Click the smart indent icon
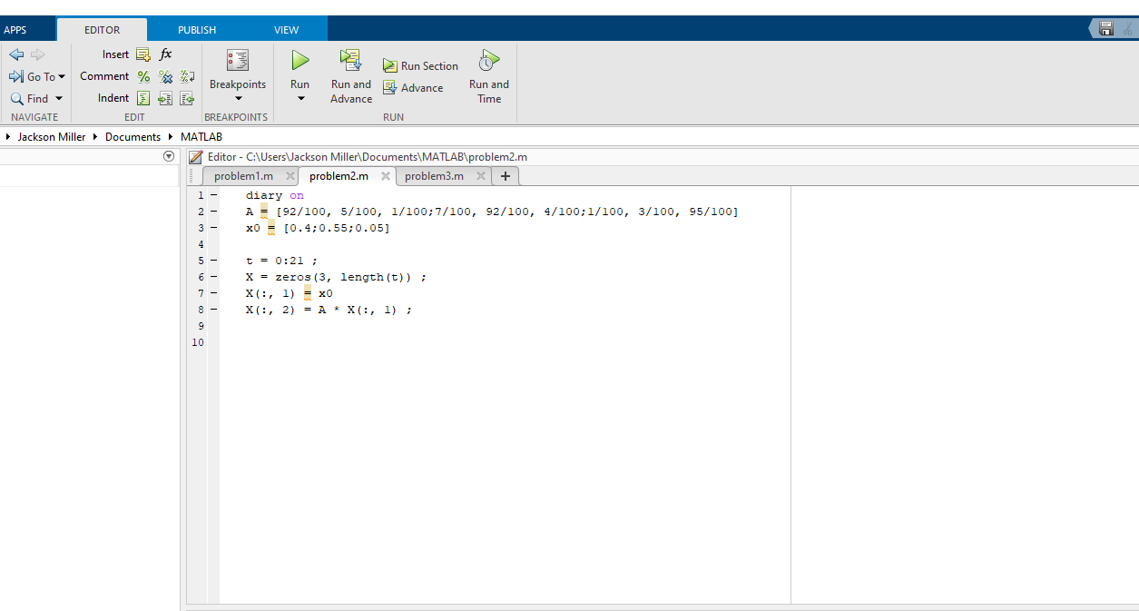Screen dimensions: 1139x611 tap(143, 98)
